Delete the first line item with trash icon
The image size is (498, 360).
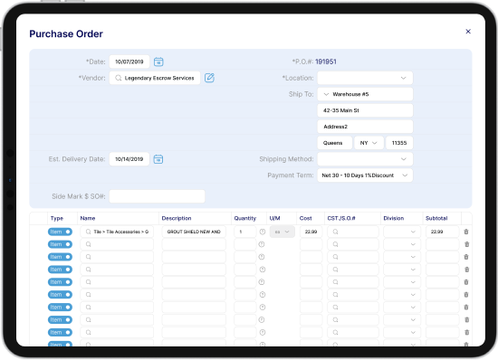point(466,232)
